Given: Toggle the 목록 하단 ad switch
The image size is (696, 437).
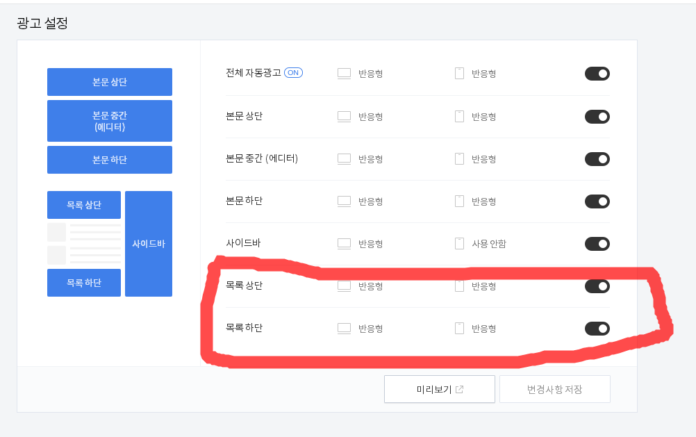Looking at the screenshot, I should [x=597, y=329].
